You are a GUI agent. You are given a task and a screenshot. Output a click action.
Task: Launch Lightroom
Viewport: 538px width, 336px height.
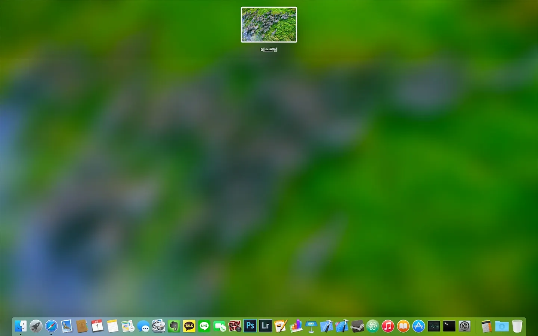pyautogui.click(x=265, y=326)
